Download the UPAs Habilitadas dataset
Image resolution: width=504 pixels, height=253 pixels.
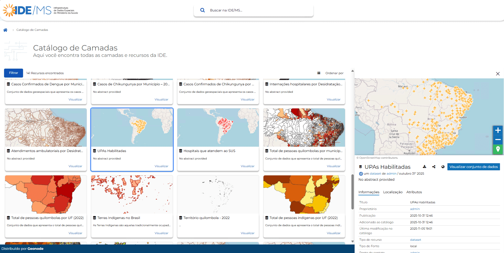[x=425, y=167]
